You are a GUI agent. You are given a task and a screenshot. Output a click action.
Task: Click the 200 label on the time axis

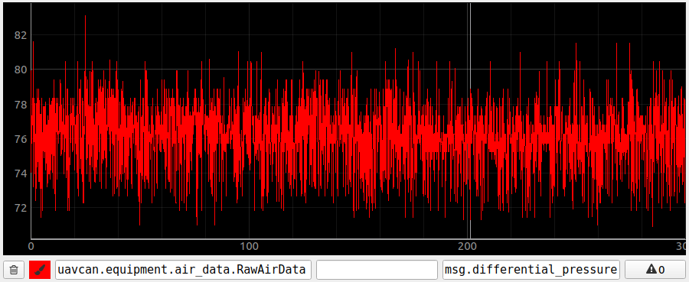point(468,246)
